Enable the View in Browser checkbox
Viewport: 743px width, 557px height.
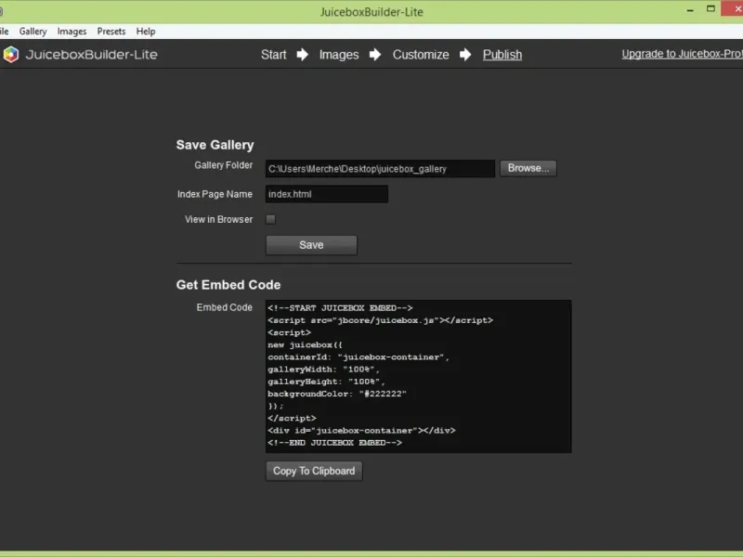coord(270,219)
